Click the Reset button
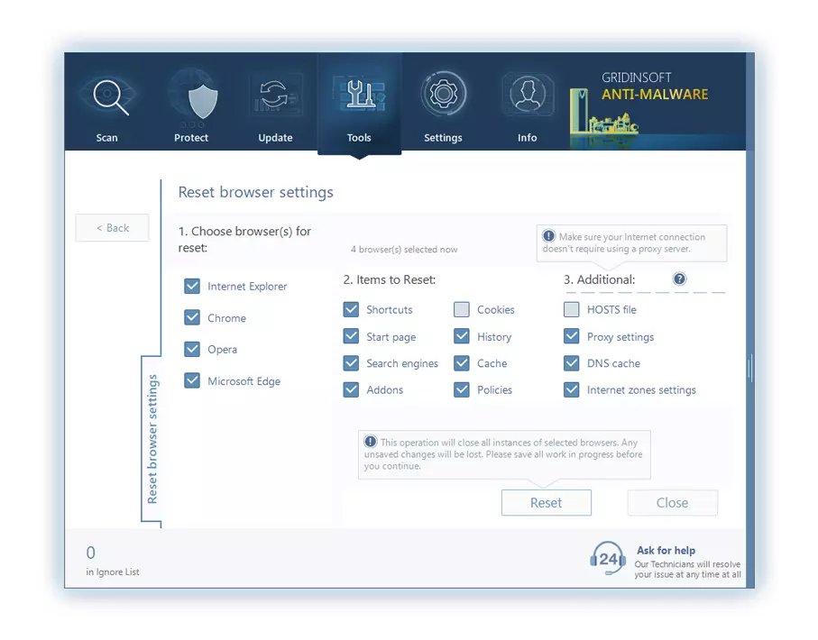Viewport: 818px width, 640px height. [546, 503]
